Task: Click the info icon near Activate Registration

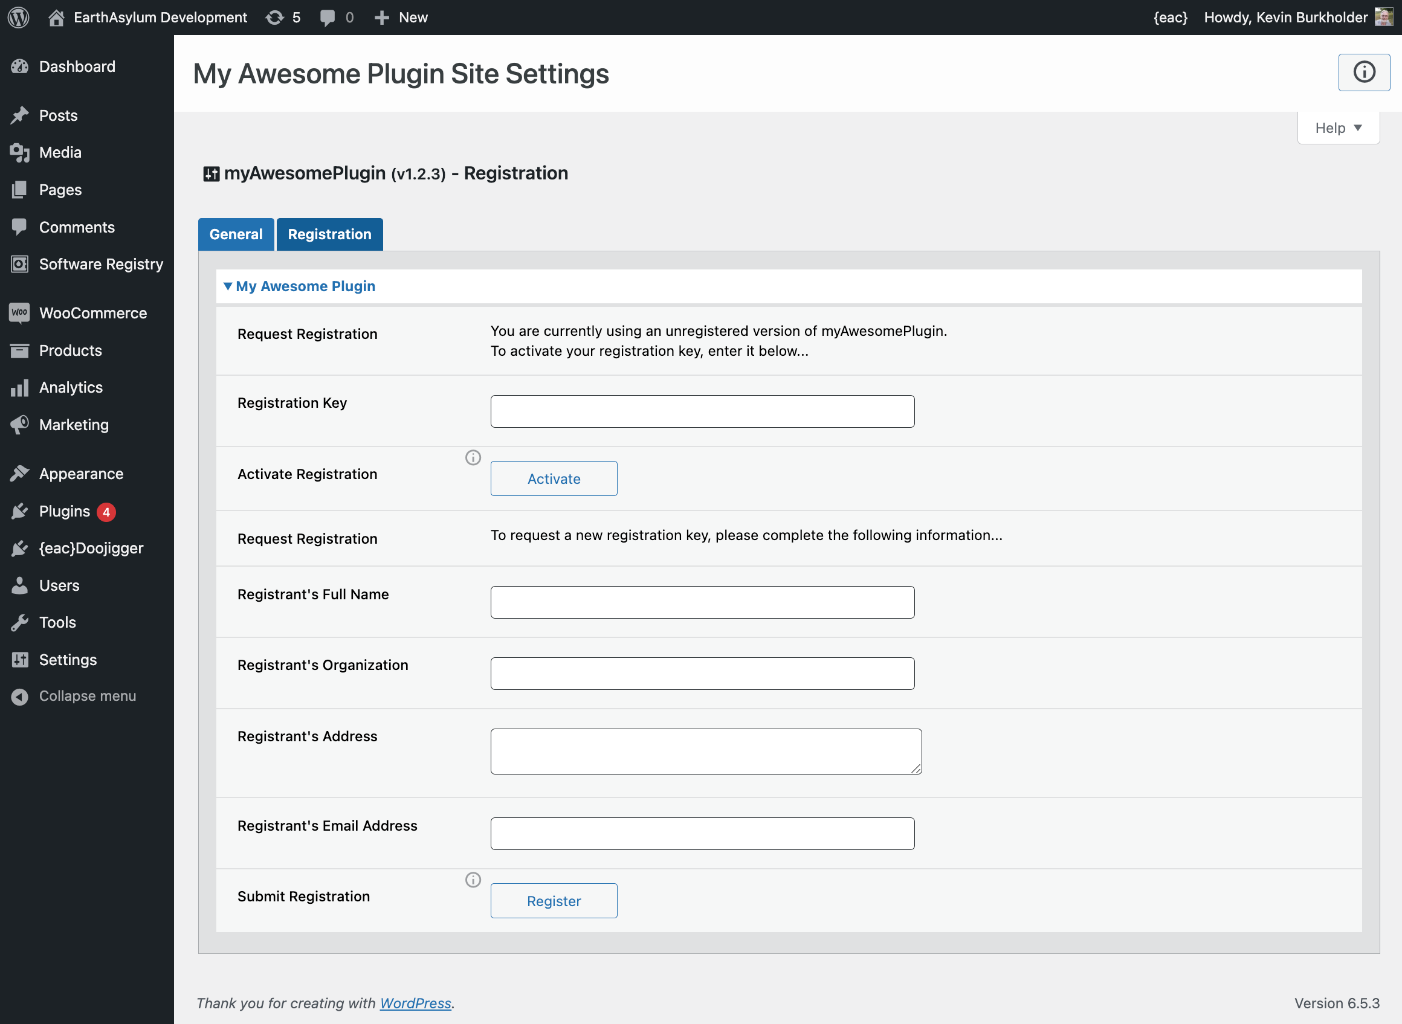Action: coord(474,457)
